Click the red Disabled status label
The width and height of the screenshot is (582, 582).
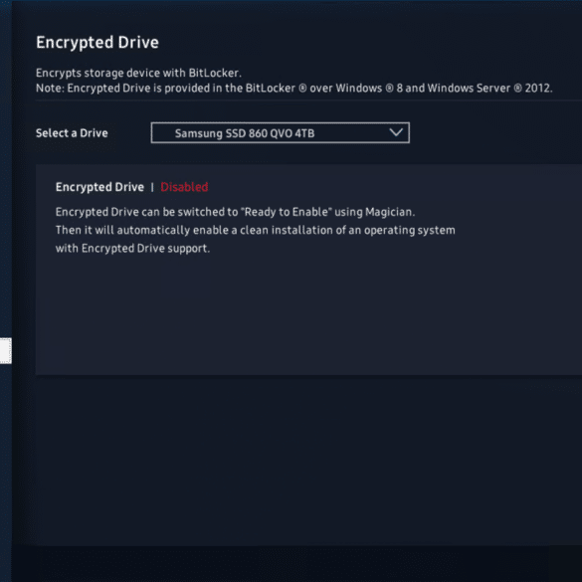pos(184,187)
